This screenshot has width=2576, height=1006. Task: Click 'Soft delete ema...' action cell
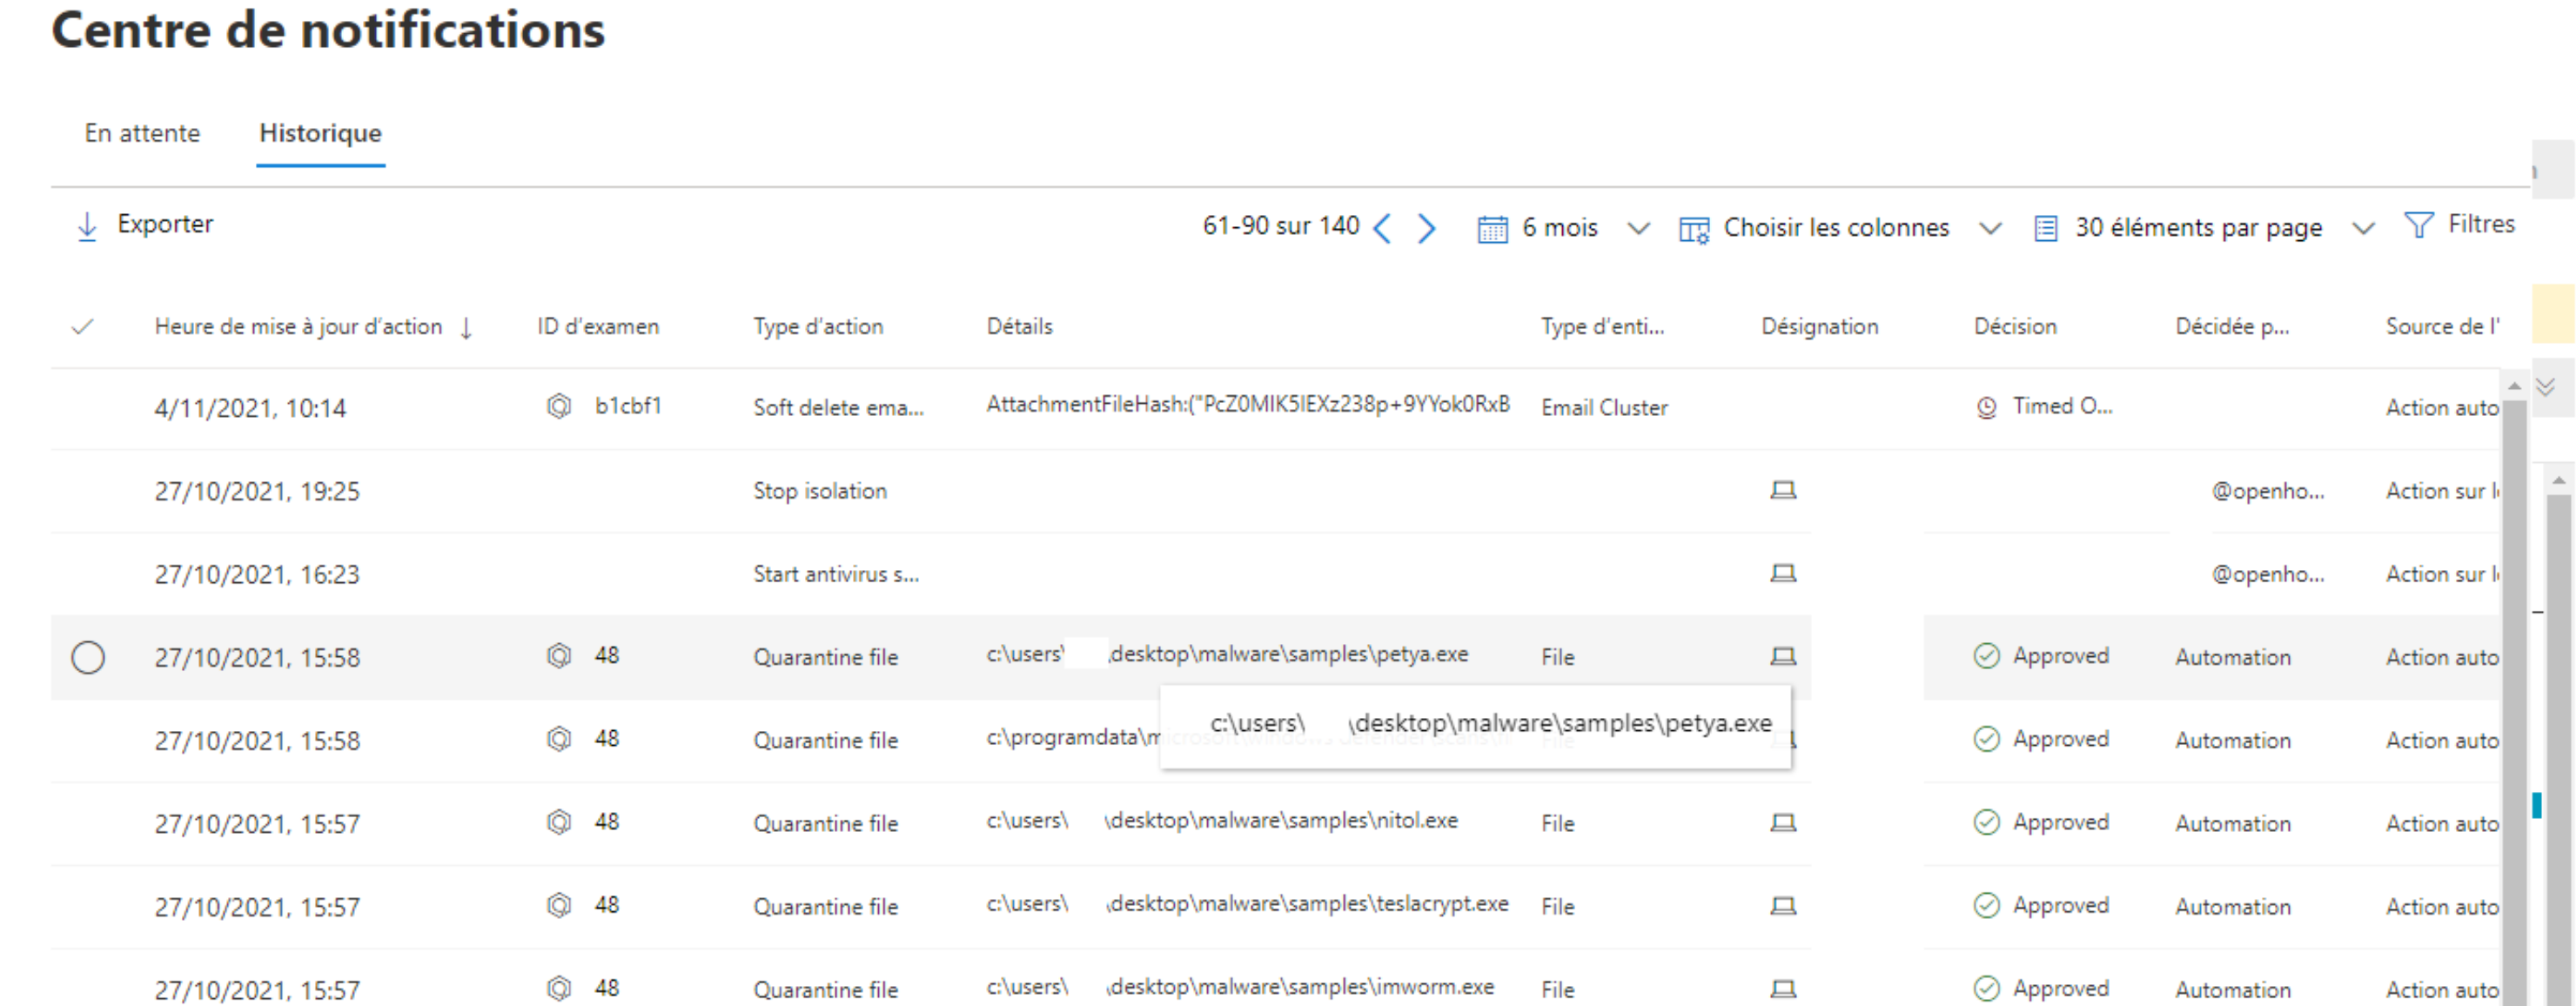point(838,408)
